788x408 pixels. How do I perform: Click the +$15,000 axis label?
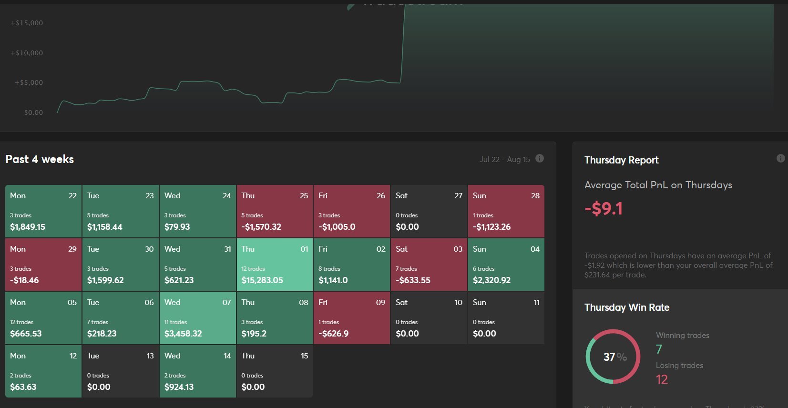pos(27,23)
